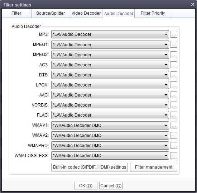Open decoder settings button for MPEG2

(x=174, y=55)
